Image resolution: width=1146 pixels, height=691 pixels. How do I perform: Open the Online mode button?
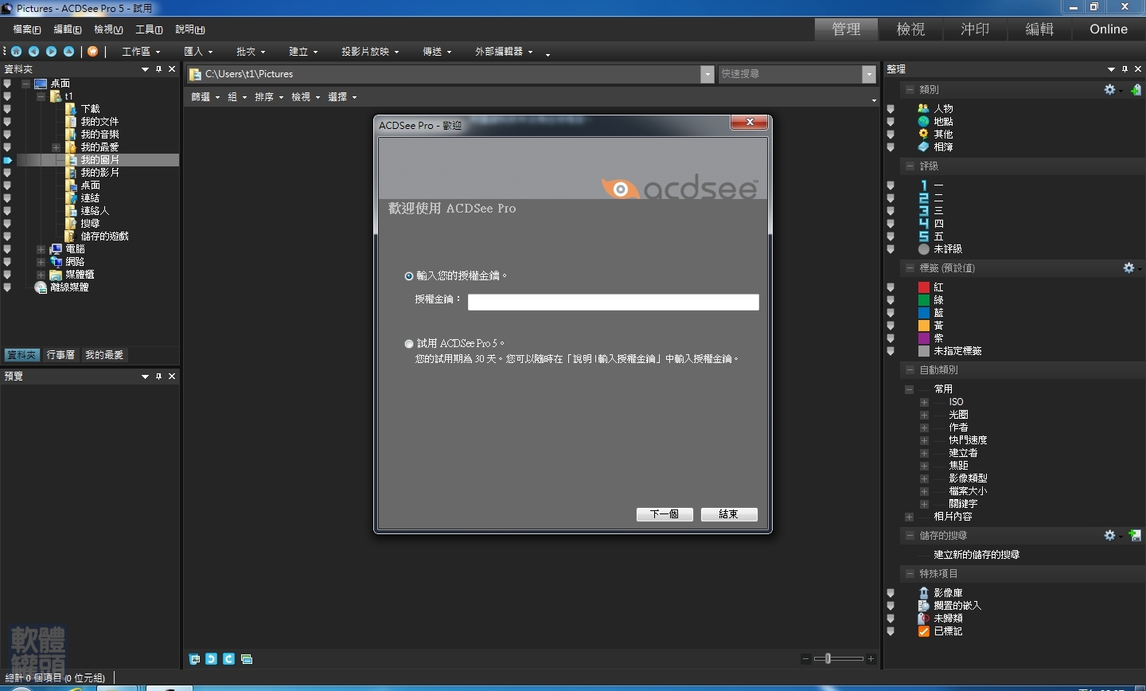point(1109,29)
